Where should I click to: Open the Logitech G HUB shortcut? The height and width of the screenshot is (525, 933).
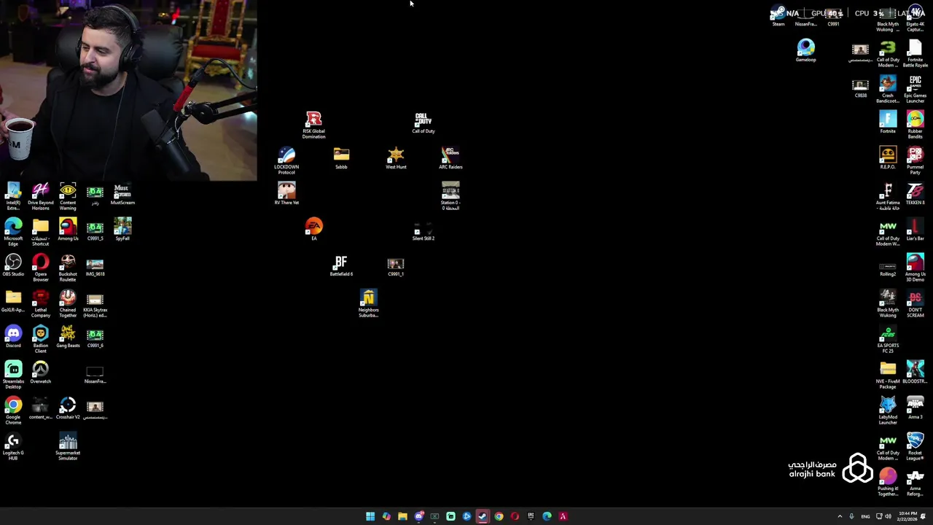13,447
